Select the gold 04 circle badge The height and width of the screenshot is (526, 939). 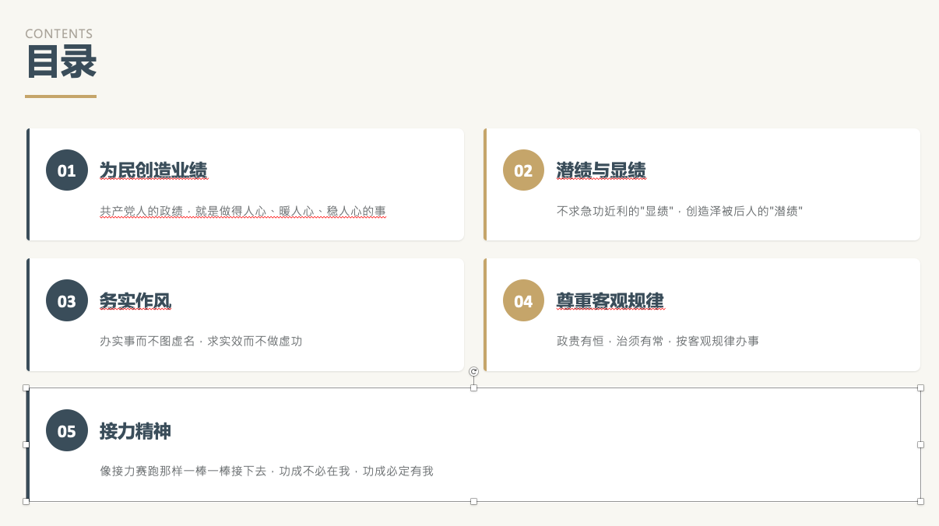tap(523, 300)
